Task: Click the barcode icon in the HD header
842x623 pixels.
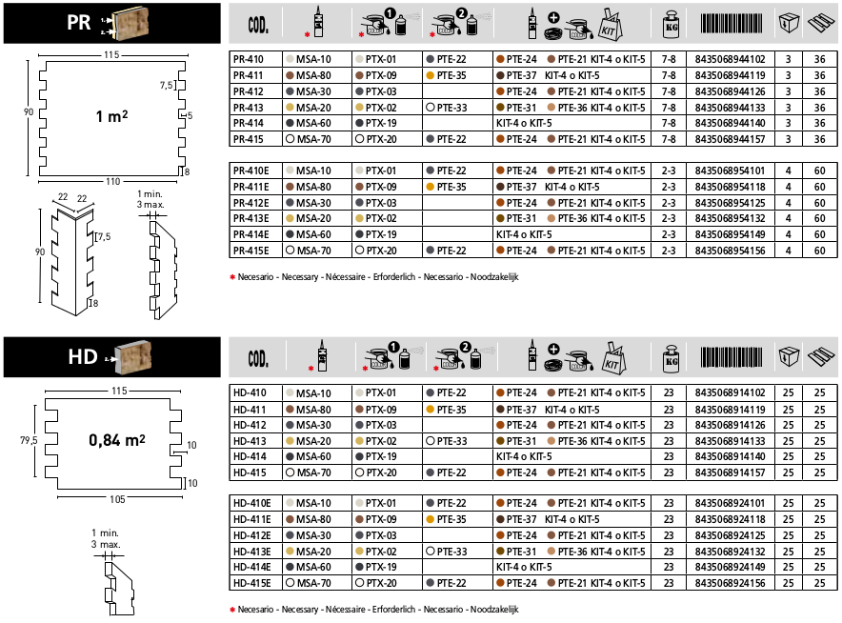Action: pyautogui.click(x=731, y=357)
